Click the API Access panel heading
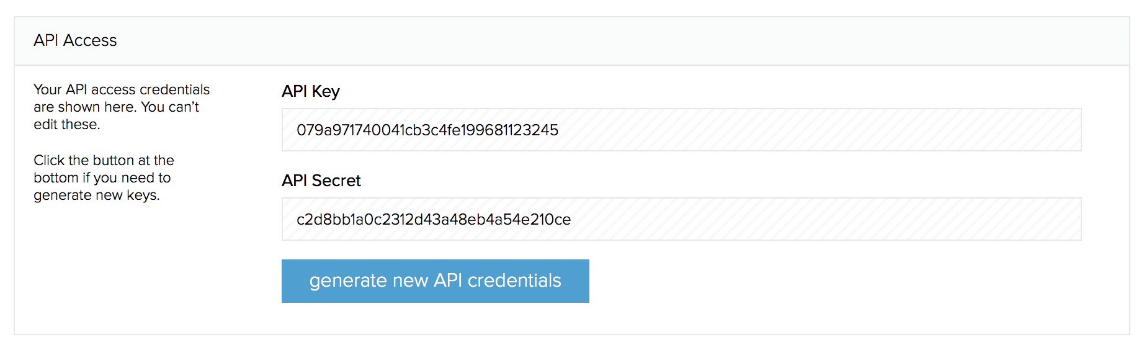The width and height of the screenshot is (1144, 350). click(75, 40)
